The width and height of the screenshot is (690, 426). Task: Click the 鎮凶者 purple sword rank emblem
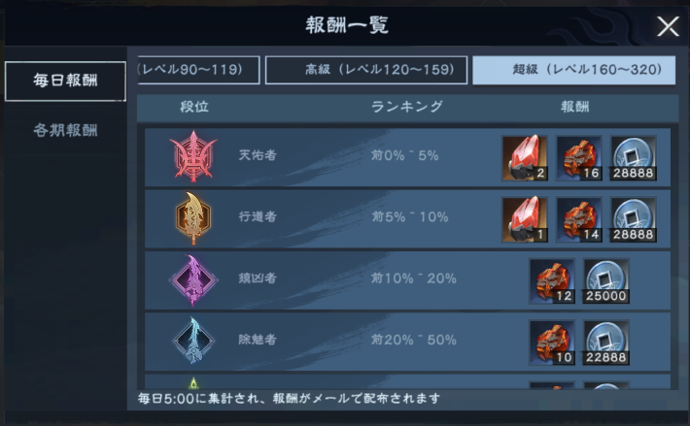[x=193, y=279]
